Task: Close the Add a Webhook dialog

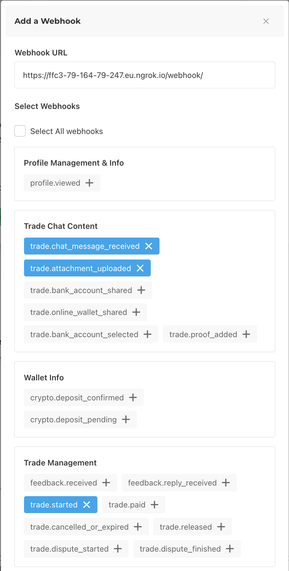Action: pos(266,21)
